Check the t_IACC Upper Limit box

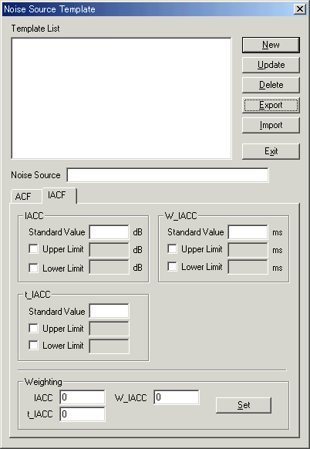pyautogui.click(x=33, y=328)
